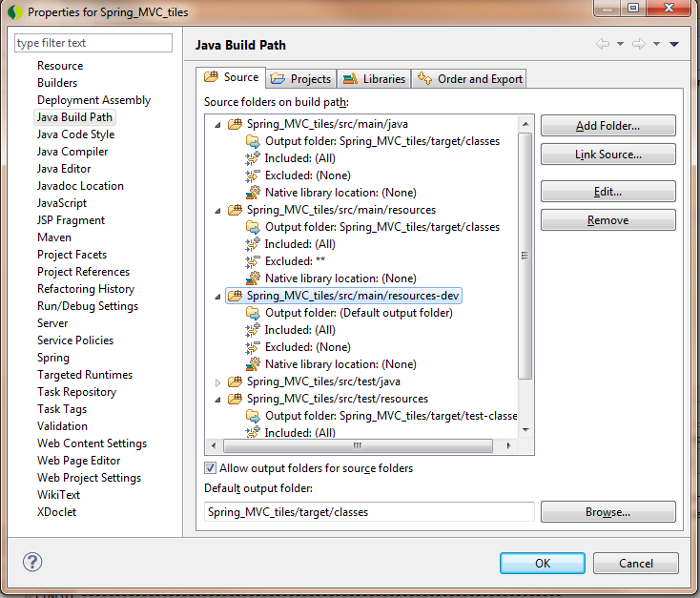Screen dimensions: 700x598
Task: Click the horizontal scrollbar thumb
Action: (358, 445)
